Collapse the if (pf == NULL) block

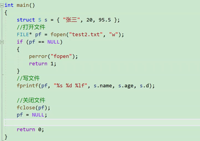[2, 42]
